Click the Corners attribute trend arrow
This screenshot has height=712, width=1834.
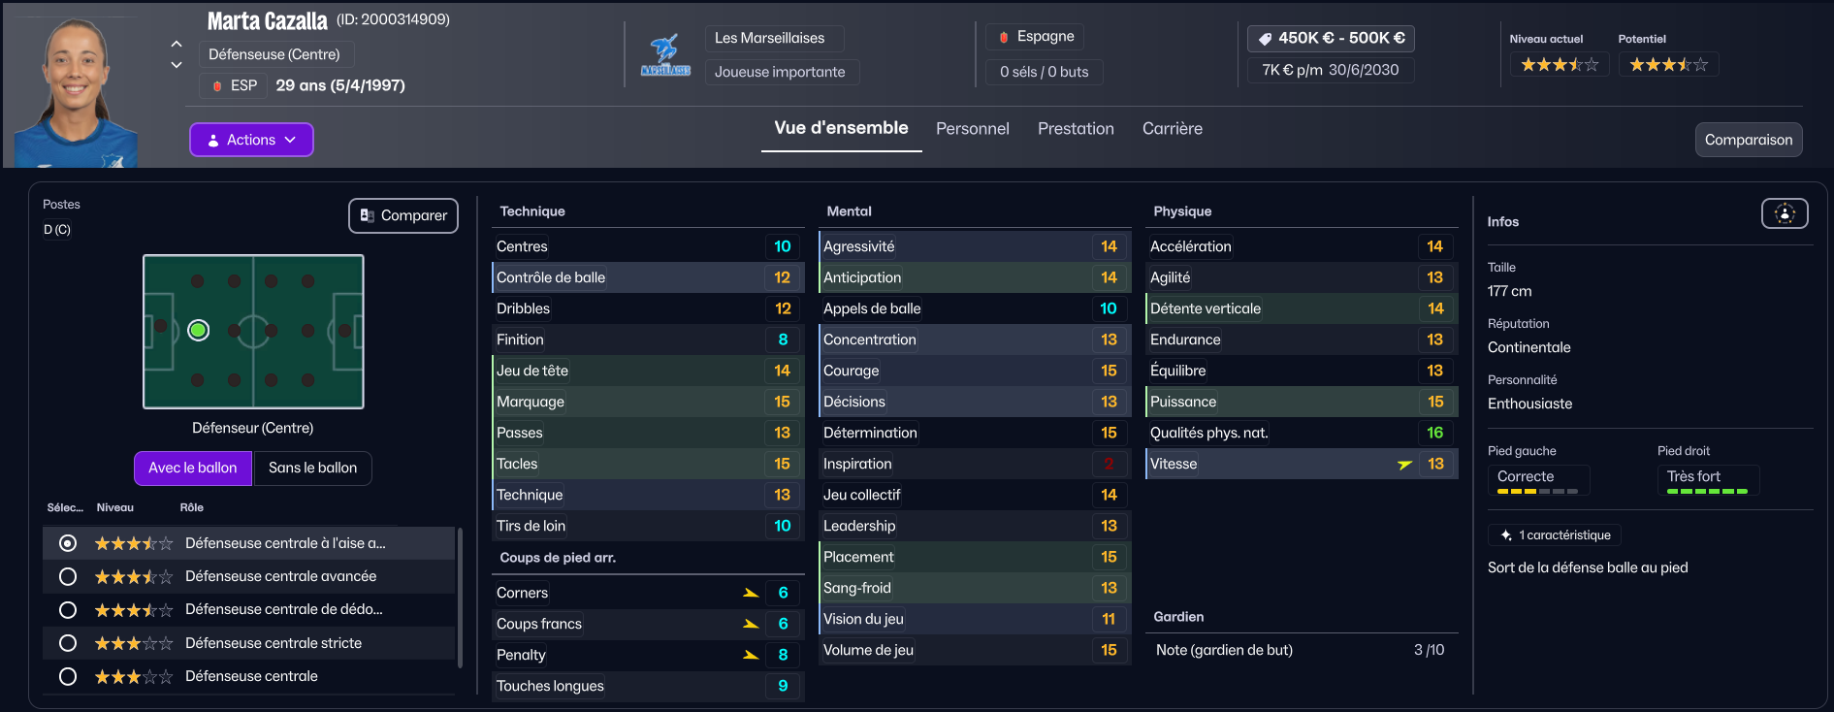(x=751, y=593)
